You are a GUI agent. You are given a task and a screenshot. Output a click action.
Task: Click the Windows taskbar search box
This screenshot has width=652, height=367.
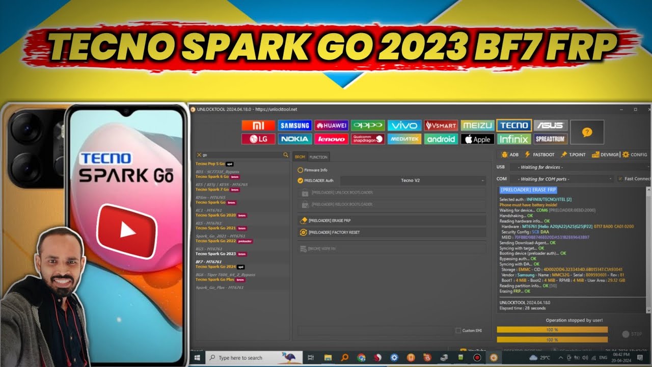pos(254,358)
